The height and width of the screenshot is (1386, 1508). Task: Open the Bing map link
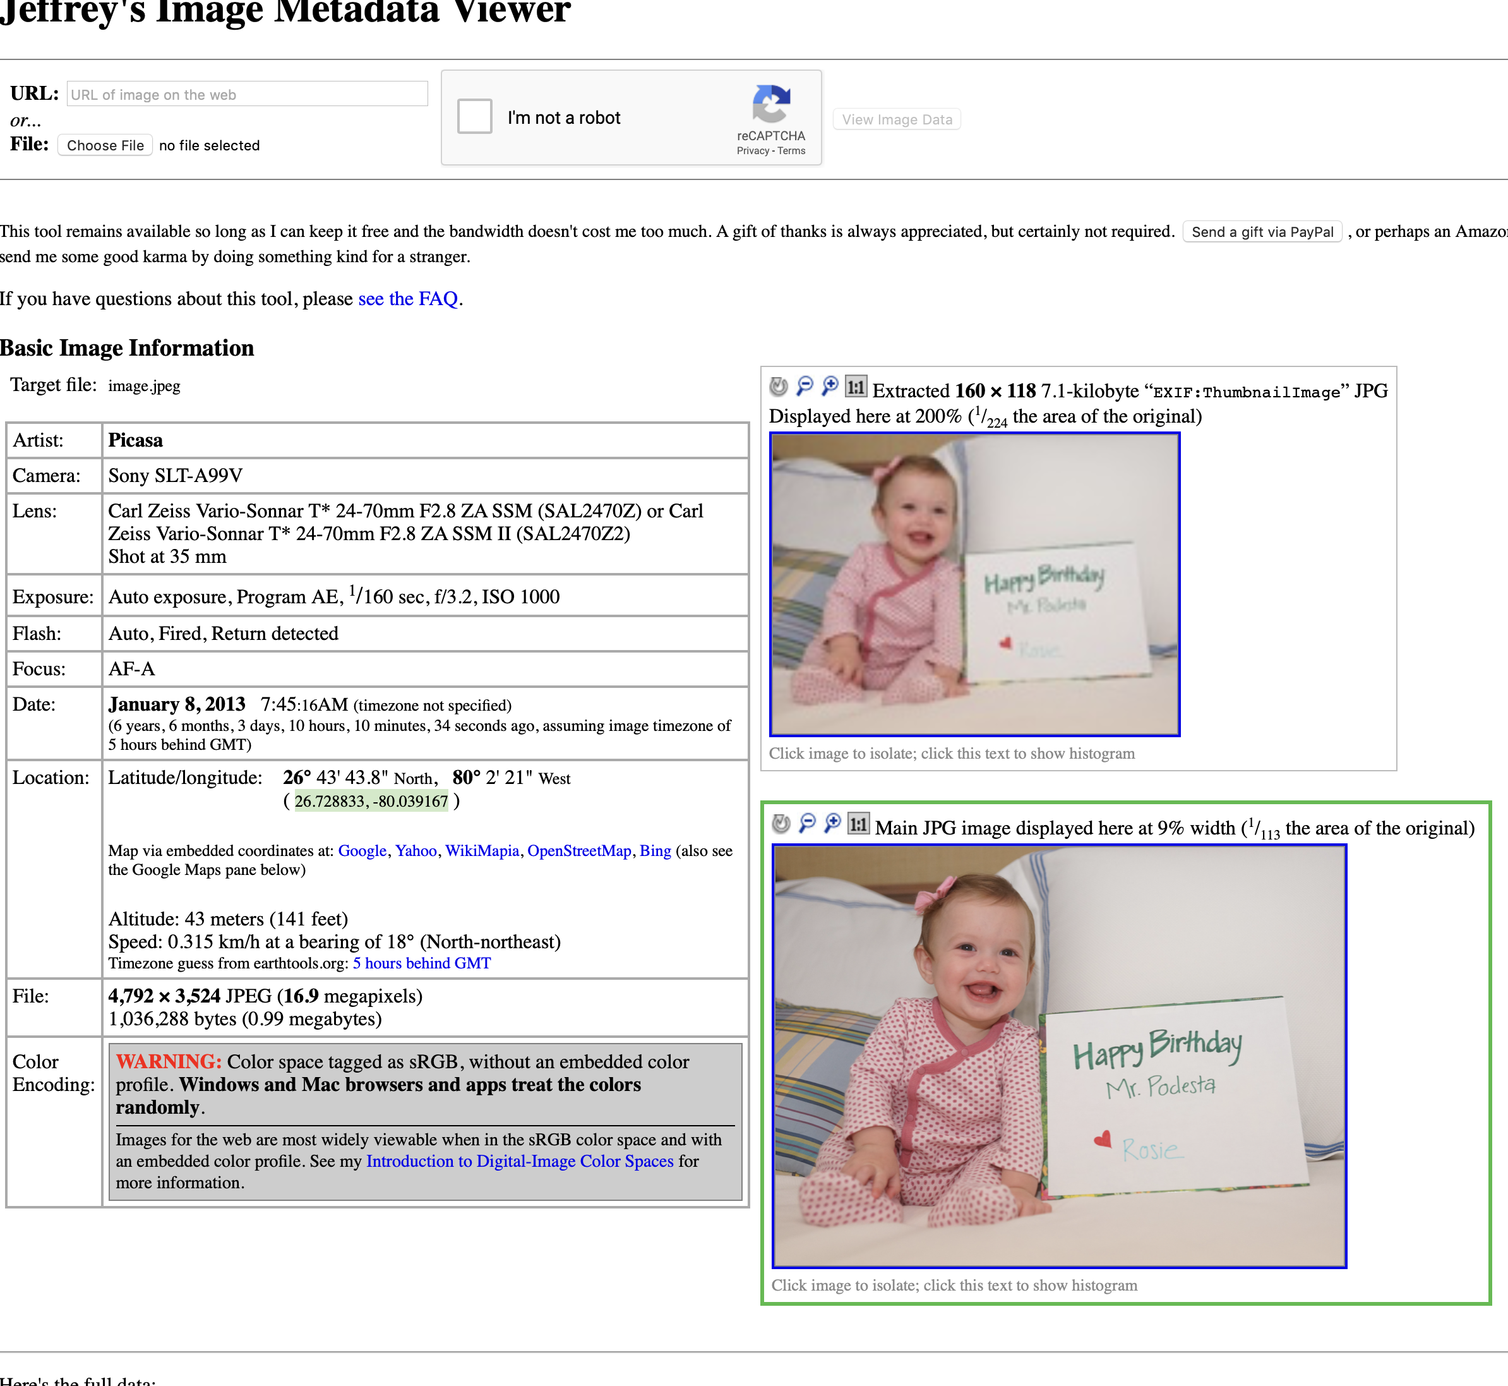point(655,850)
